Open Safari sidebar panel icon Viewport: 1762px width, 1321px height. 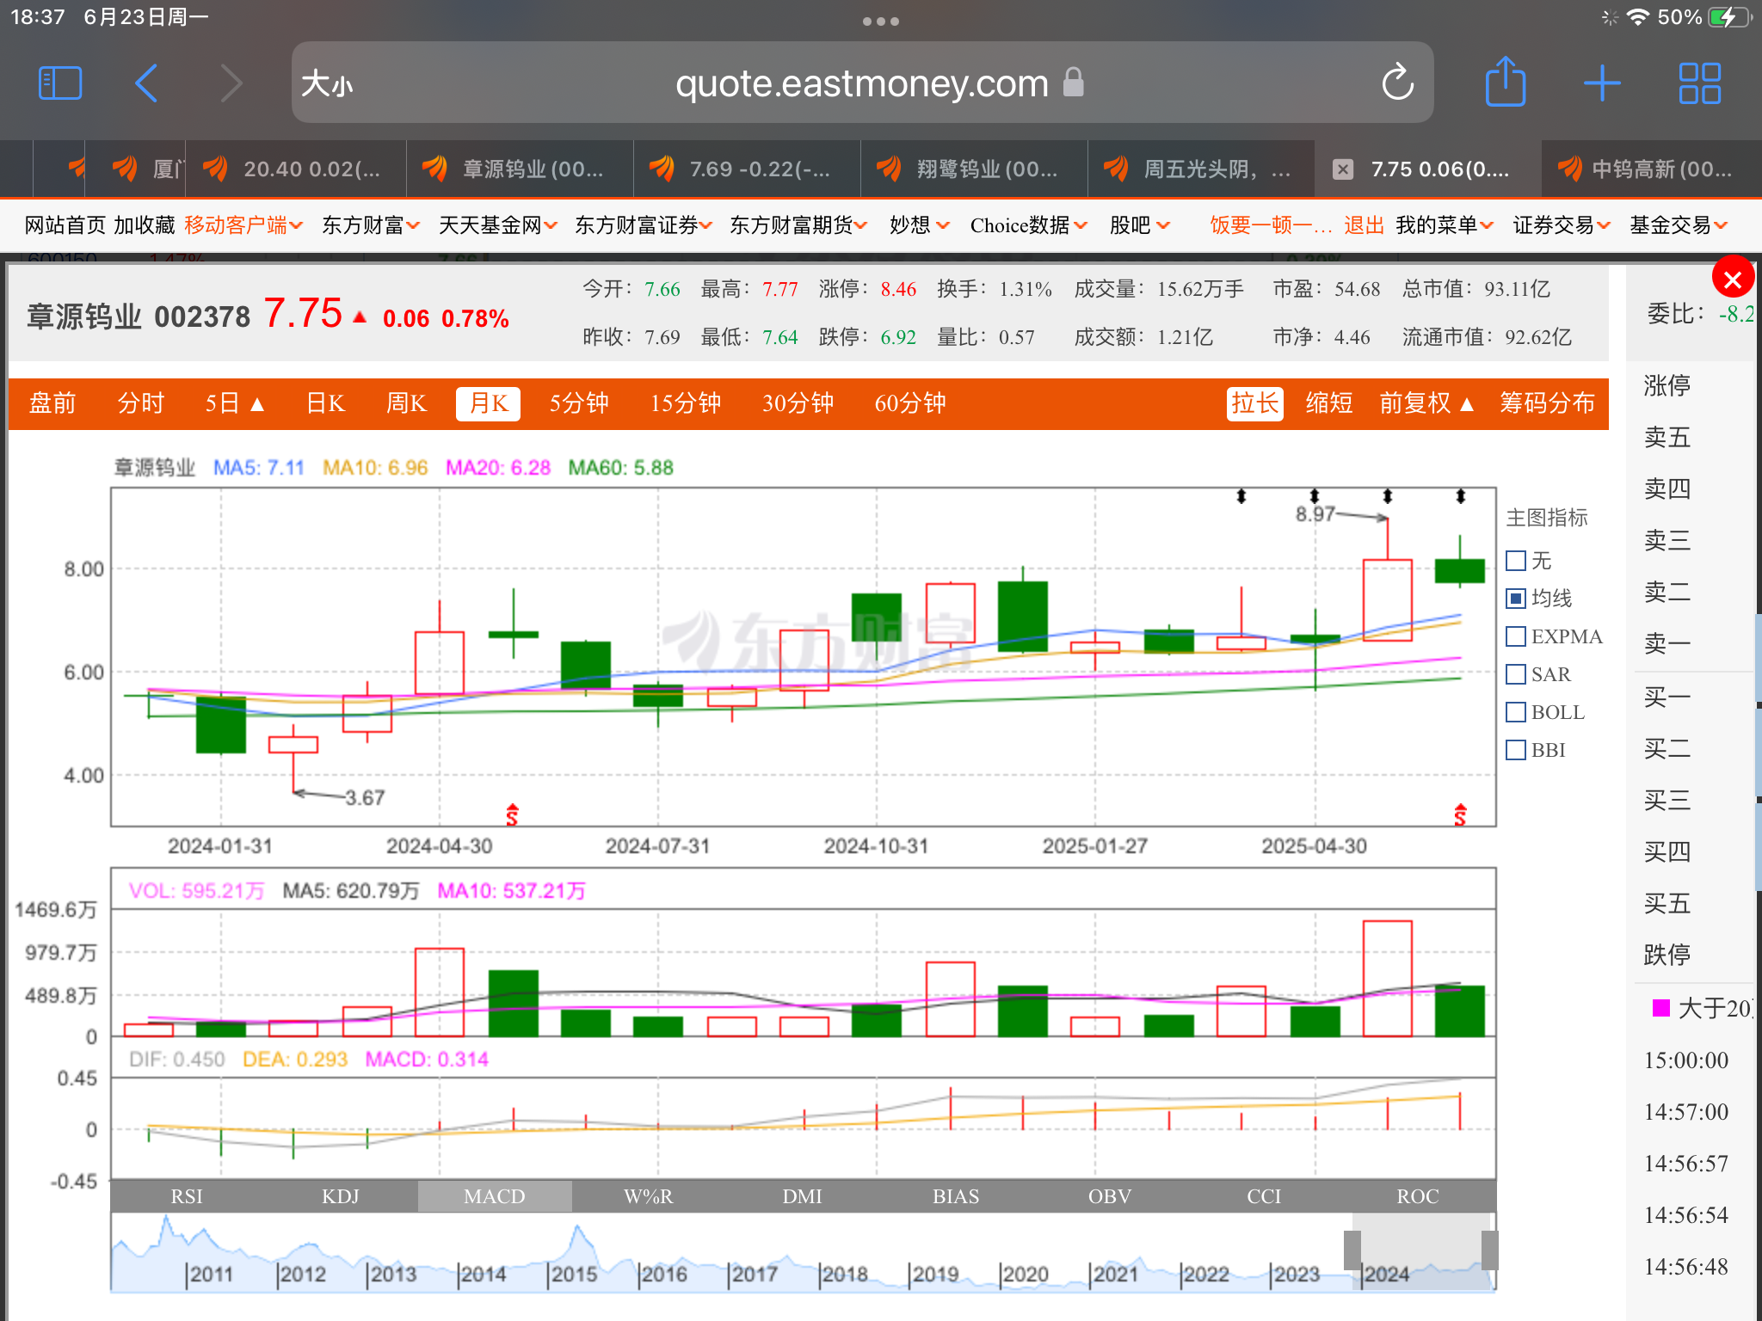pos(60,83)
